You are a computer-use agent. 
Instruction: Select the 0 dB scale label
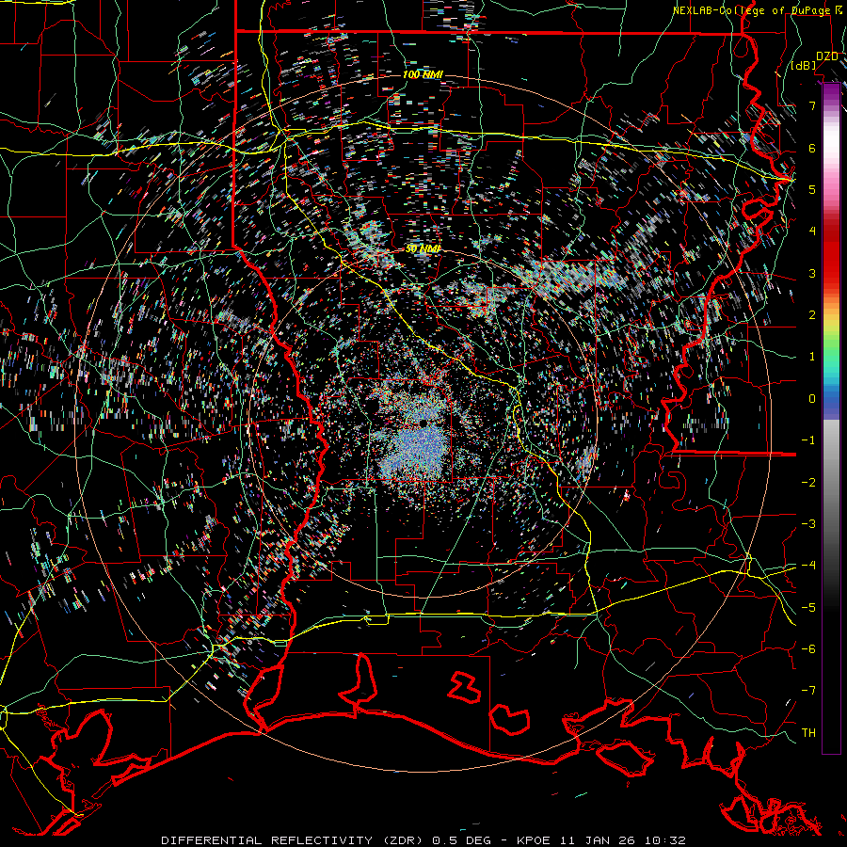(x=812, y=399)
